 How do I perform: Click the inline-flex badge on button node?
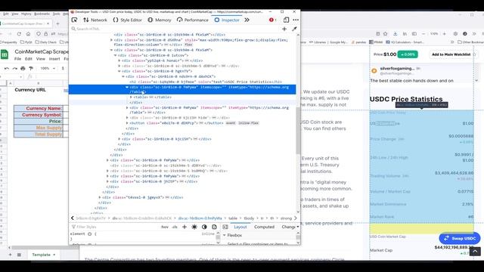click(248, 123)
